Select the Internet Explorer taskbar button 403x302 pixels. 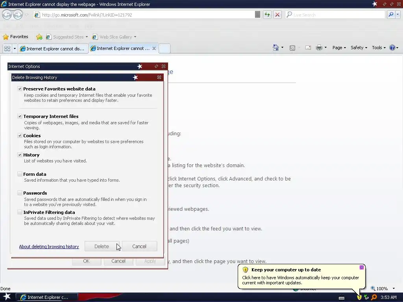[x=47, y=297]
